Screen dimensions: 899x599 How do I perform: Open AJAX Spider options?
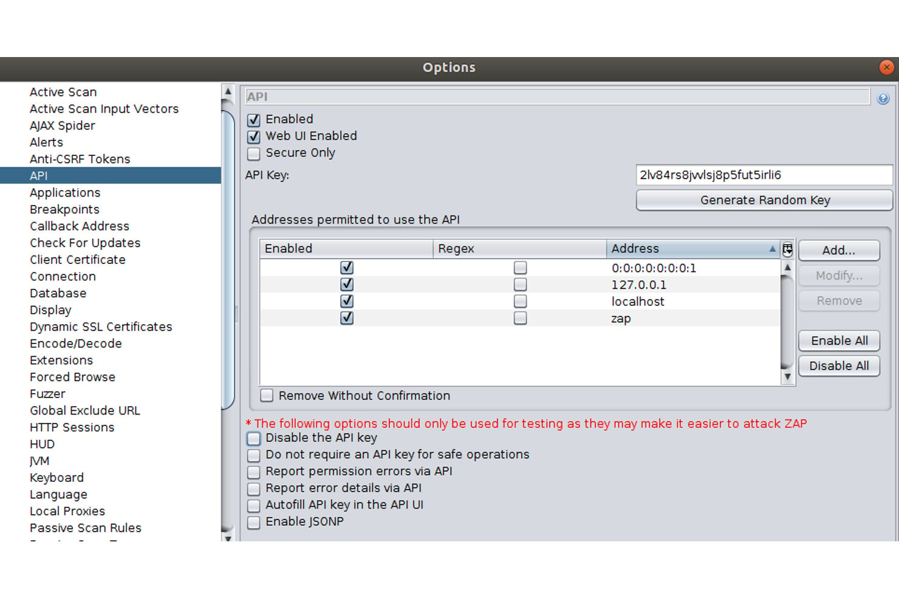63,126
